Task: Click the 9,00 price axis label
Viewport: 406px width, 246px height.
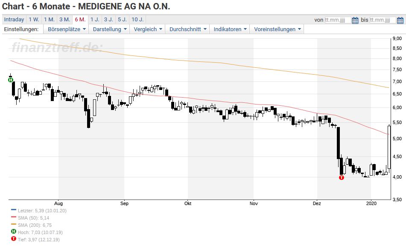Action: point(397,38)
